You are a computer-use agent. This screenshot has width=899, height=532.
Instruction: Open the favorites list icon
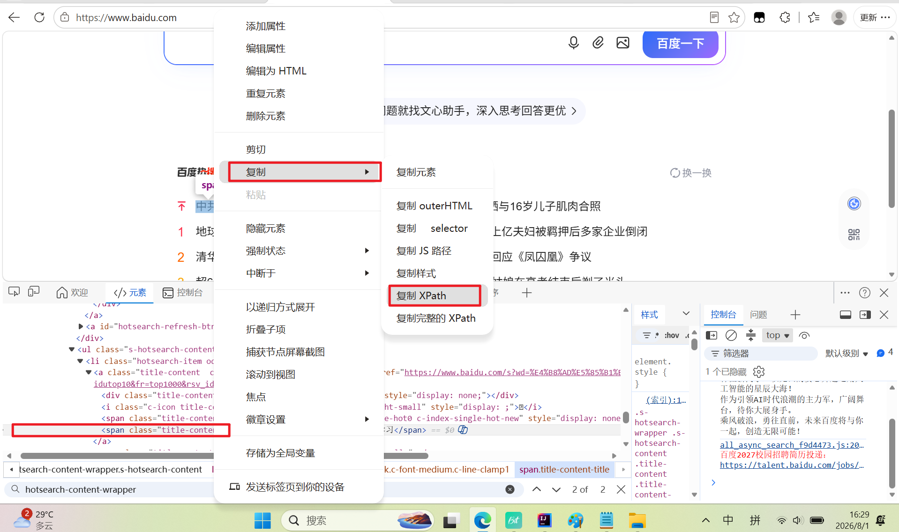pyautogui.click(x=814, y=18)
